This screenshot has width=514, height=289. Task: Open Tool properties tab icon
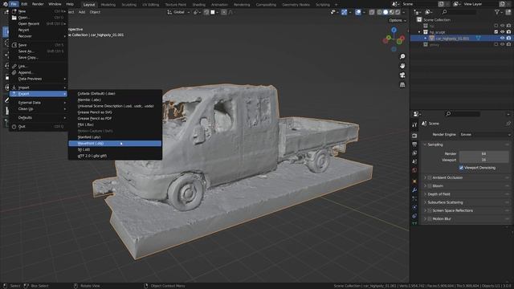pos(414,125)
